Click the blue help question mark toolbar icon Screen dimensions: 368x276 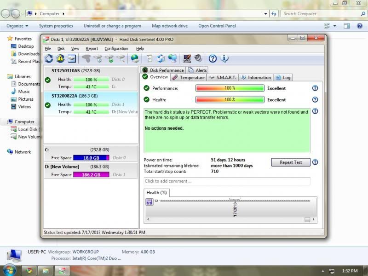tap(213, 58)
